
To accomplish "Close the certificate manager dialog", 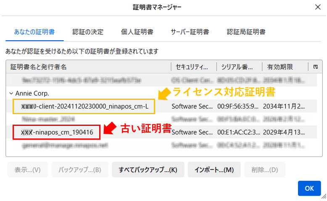I will 317,7.
